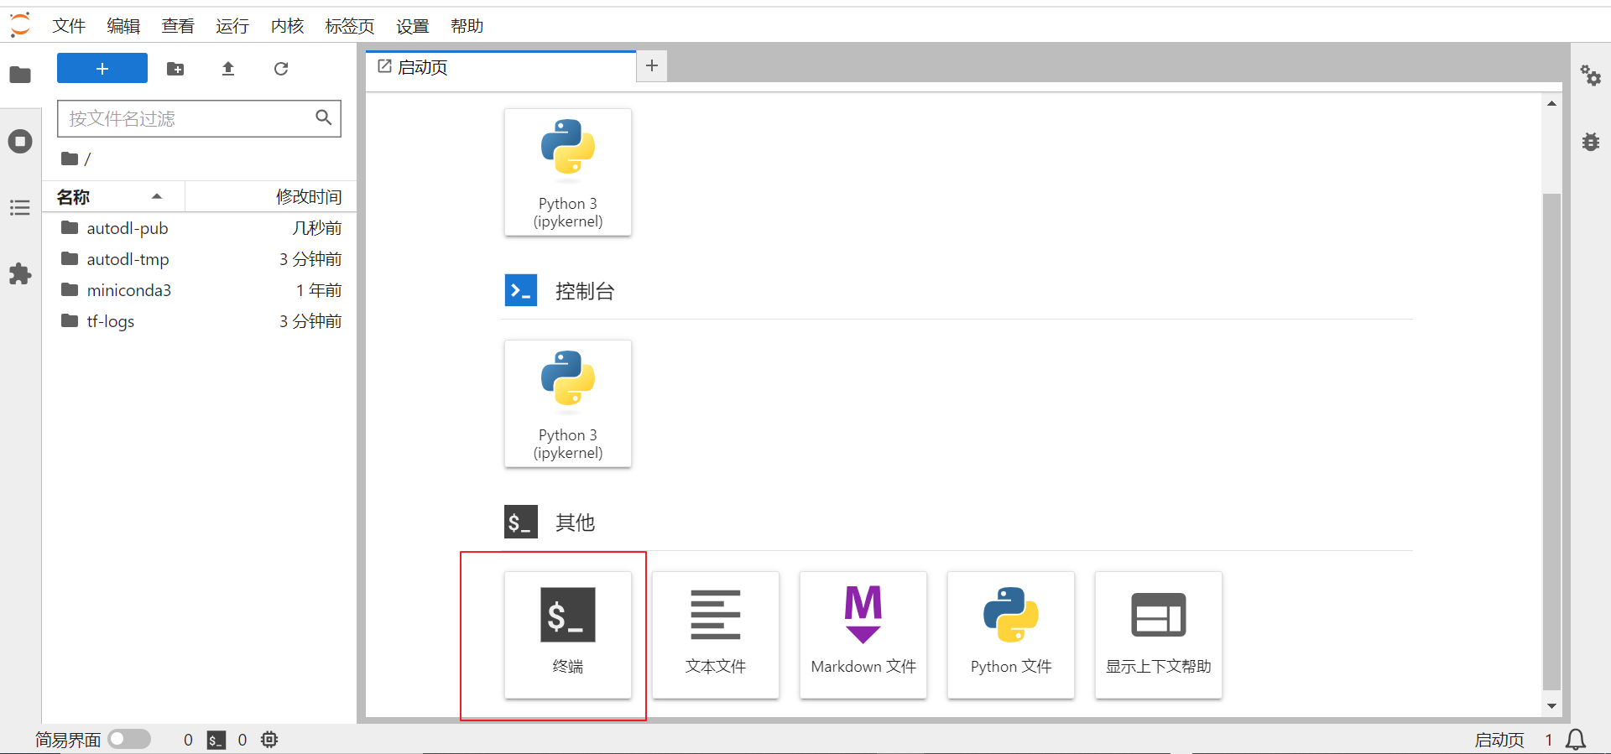The image size is (1611, 754).
Task: Open notifications bell in status bar
Action: click(1576, 740)
